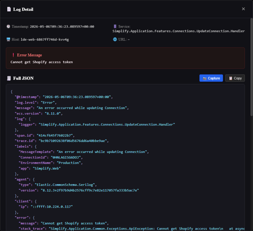This screenshot has width=253, height=231.
Task: Click the vertical scrollbar of the dialog
Action: (x=251, y=67)
